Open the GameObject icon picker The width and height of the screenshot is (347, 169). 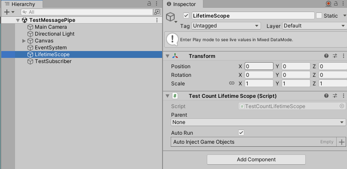click(x=172, y=17)
